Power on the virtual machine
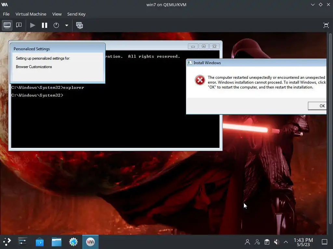Viewport: 333px width, 249px height. (33, 25)
